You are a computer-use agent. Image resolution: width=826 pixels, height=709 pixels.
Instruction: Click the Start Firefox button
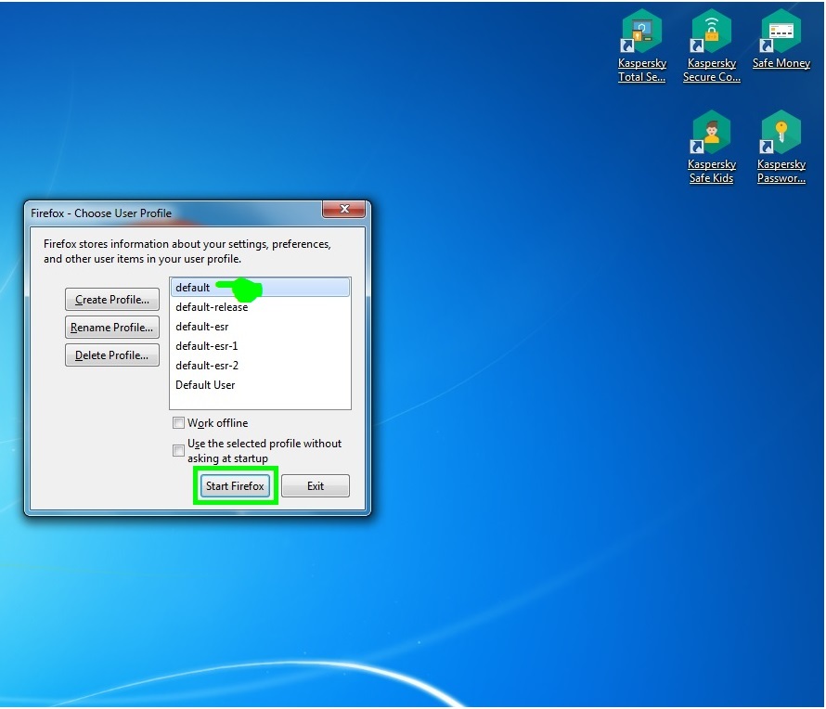(x=235, y=485)
